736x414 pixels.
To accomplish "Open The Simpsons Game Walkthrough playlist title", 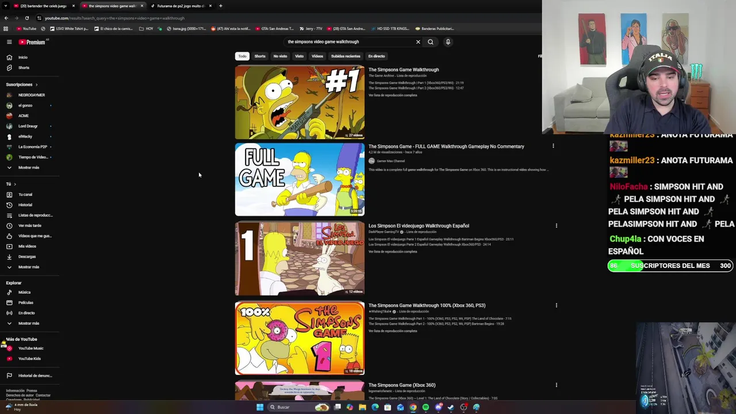I will pyautogui.click(x=404, y=70).
